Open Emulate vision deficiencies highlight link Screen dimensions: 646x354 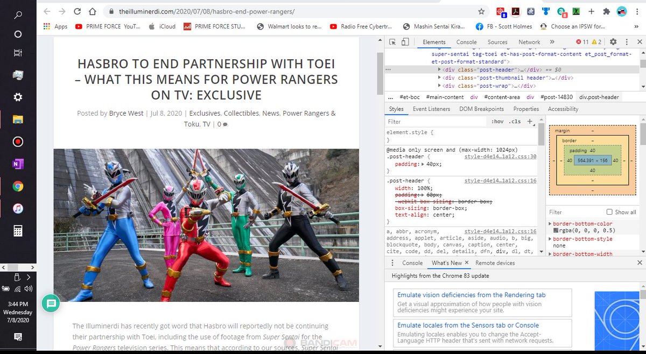pos(472,295)
